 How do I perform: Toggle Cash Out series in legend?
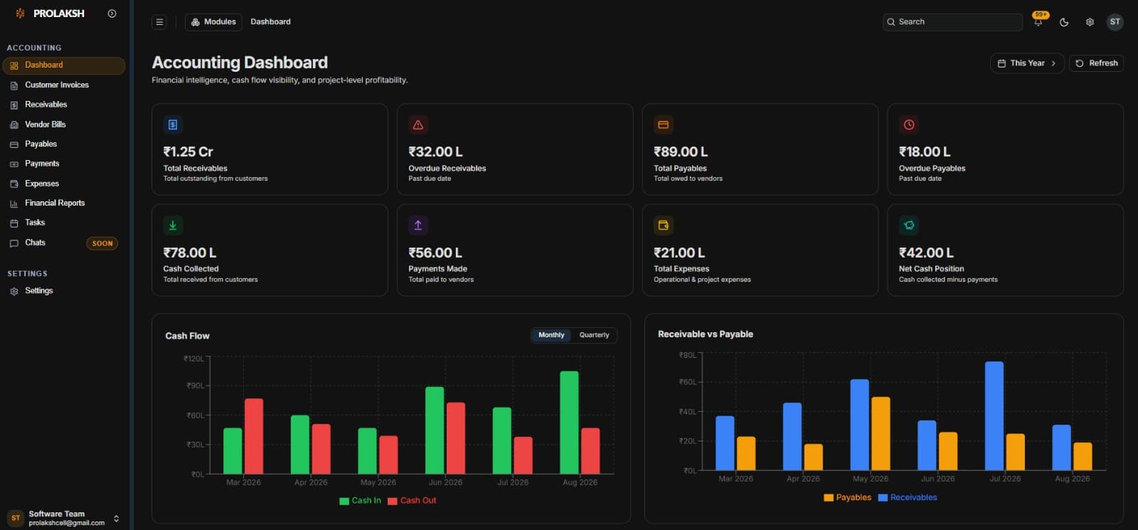(412, 501)
